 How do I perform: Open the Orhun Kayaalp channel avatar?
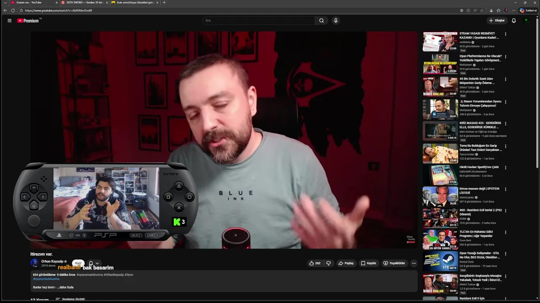click(35, 263)
